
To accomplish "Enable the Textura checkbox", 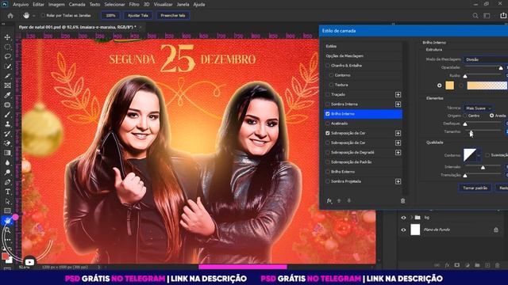I will pos(331,85).
